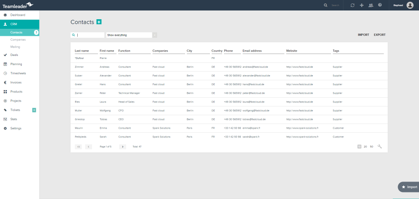Click the Planning calendar icon
This screenshot has width=419, height=199.
5,64
